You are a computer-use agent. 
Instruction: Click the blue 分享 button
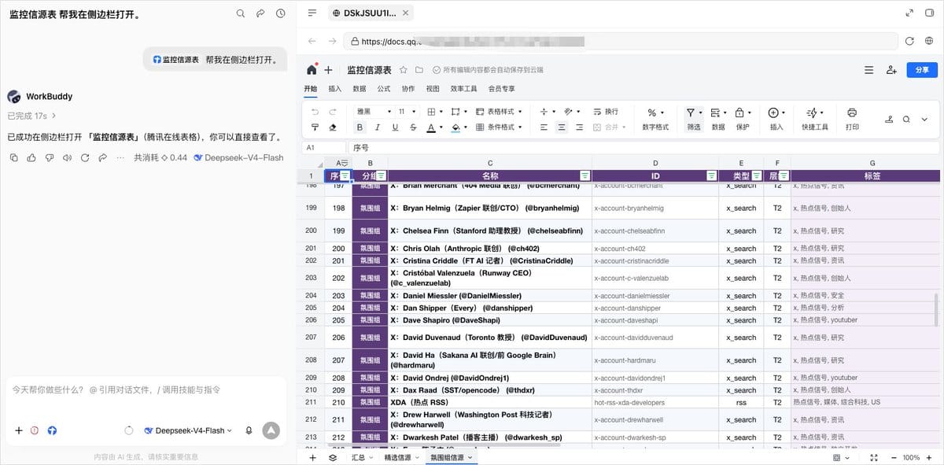pos(922,70)
